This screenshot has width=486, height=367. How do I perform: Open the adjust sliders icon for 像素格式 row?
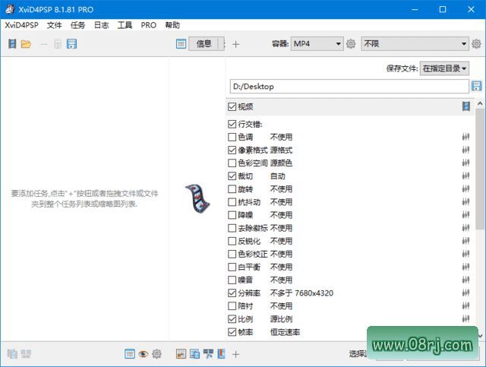[465, 150]
